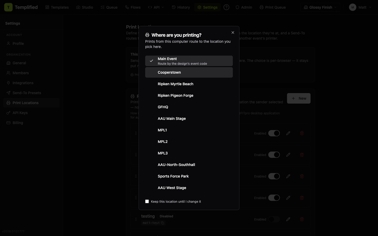Toggle the testing location enabled switch
Viewport: 378px width, 236px height.
pos(274,219)
